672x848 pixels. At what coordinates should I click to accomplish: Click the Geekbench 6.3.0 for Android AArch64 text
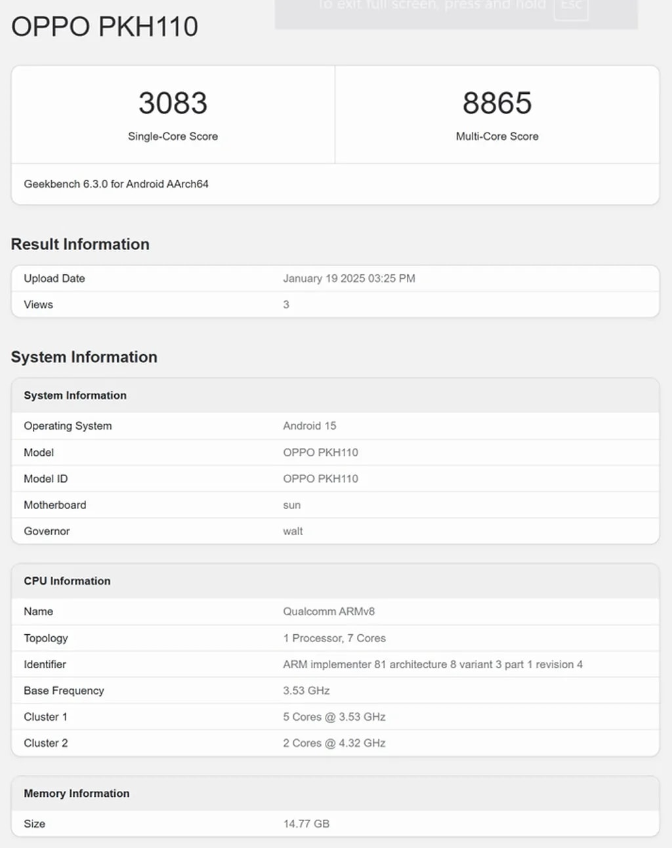(116, 184)
